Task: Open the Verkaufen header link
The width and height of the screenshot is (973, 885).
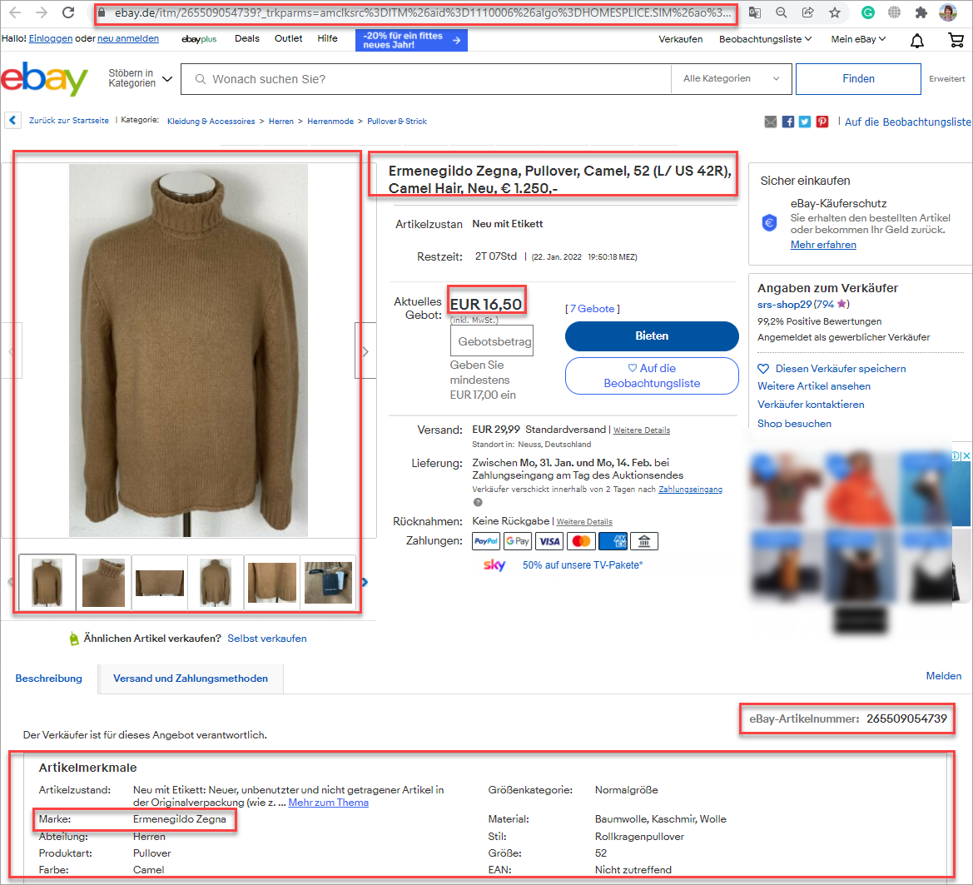Action: [x=681, y=39]
